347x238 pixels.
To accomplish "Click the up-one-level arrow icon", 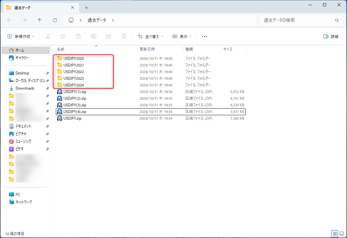I will (x=39, y=20).
